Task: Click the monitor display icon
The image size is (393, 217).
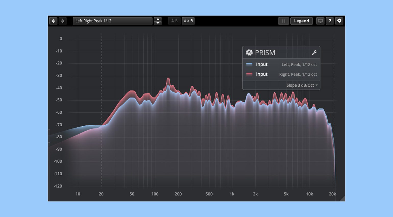Action: click(320, 21)
